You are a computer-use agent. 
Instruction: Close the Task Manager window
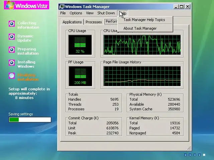[x=188, y=7]
